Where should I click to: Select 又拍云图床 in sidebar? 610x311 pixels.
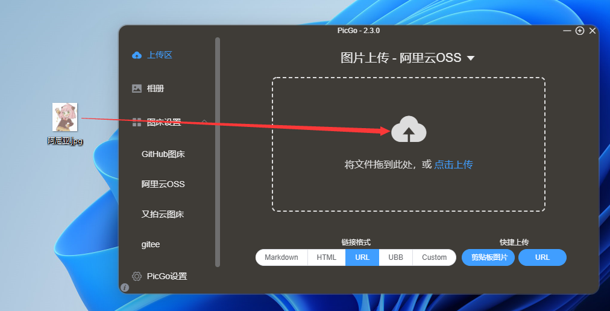click(163, 214)
